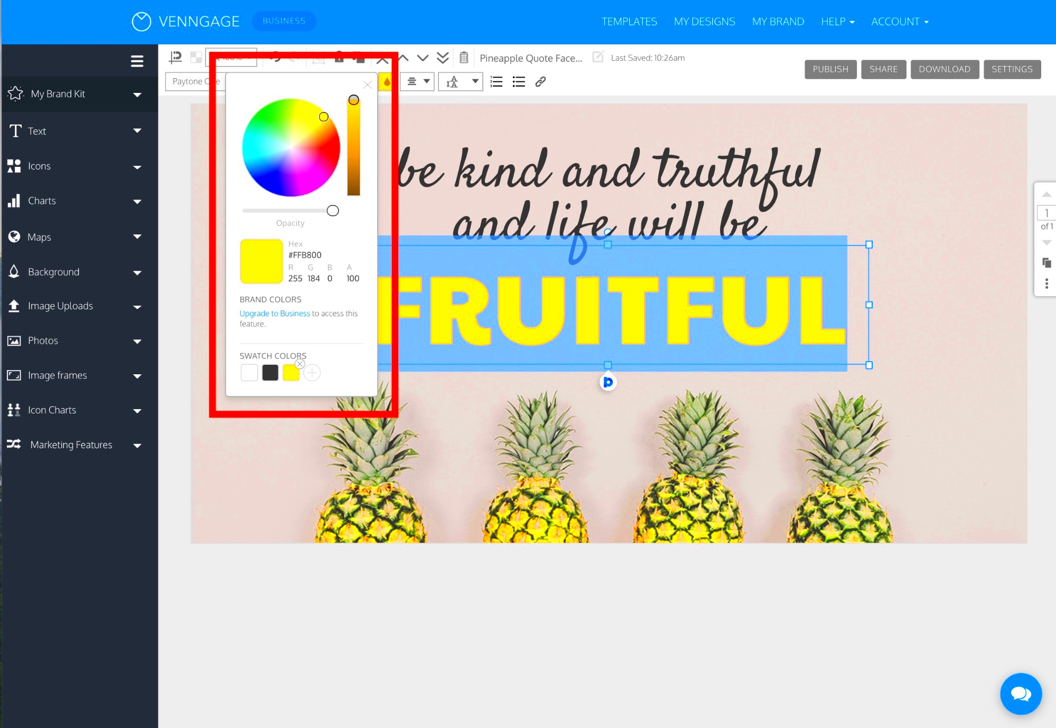Click the Venngage logo icon top left

141,21
